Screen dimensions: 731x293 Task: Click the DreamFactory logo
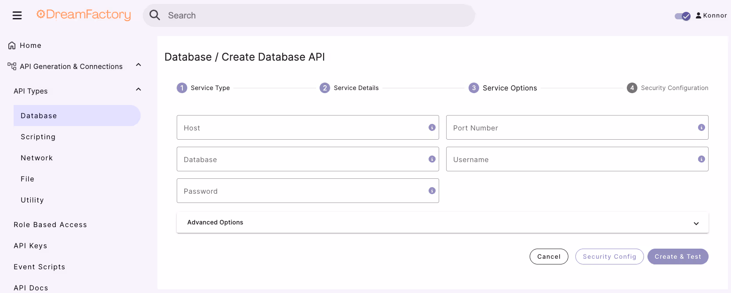point(84,15)
